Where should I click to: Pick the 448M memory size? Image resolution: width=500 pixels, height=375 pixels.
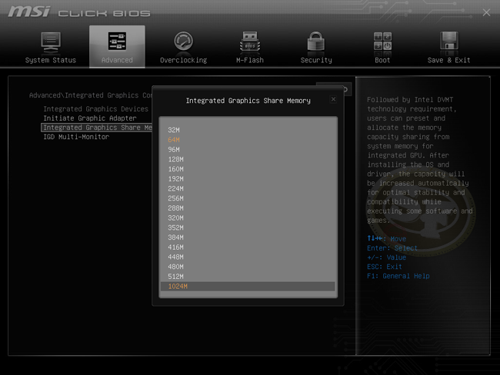248,257
